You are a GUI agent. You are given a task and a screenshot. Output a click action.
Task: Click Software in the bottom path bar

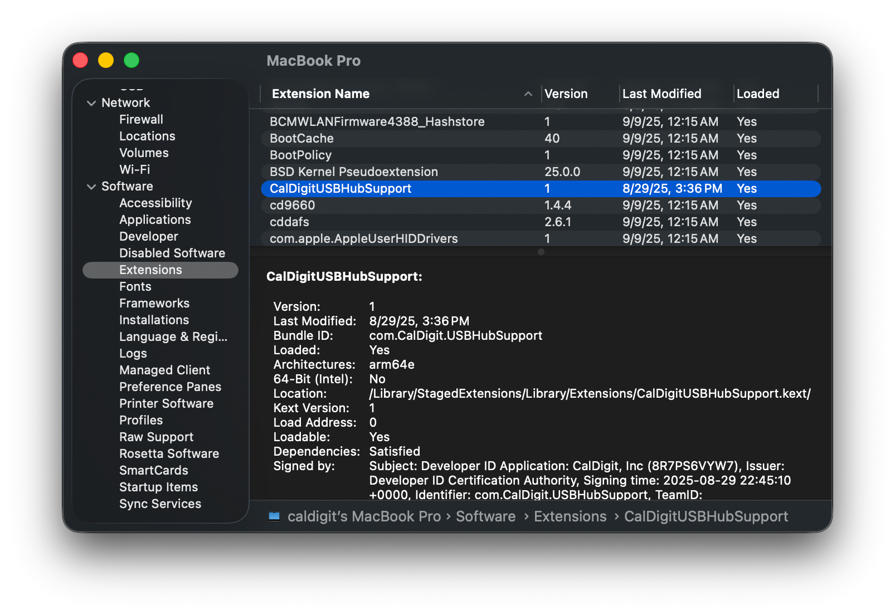(x=485, y=516)
